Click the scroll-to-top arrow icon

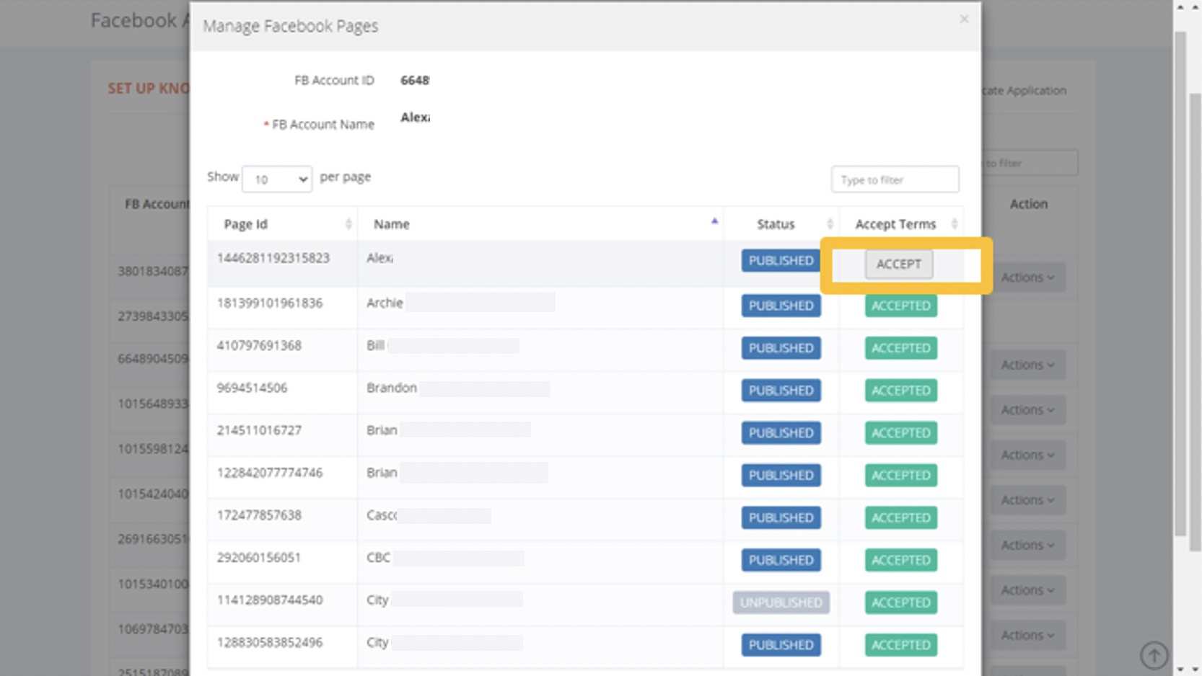(x=1153, y=655)
